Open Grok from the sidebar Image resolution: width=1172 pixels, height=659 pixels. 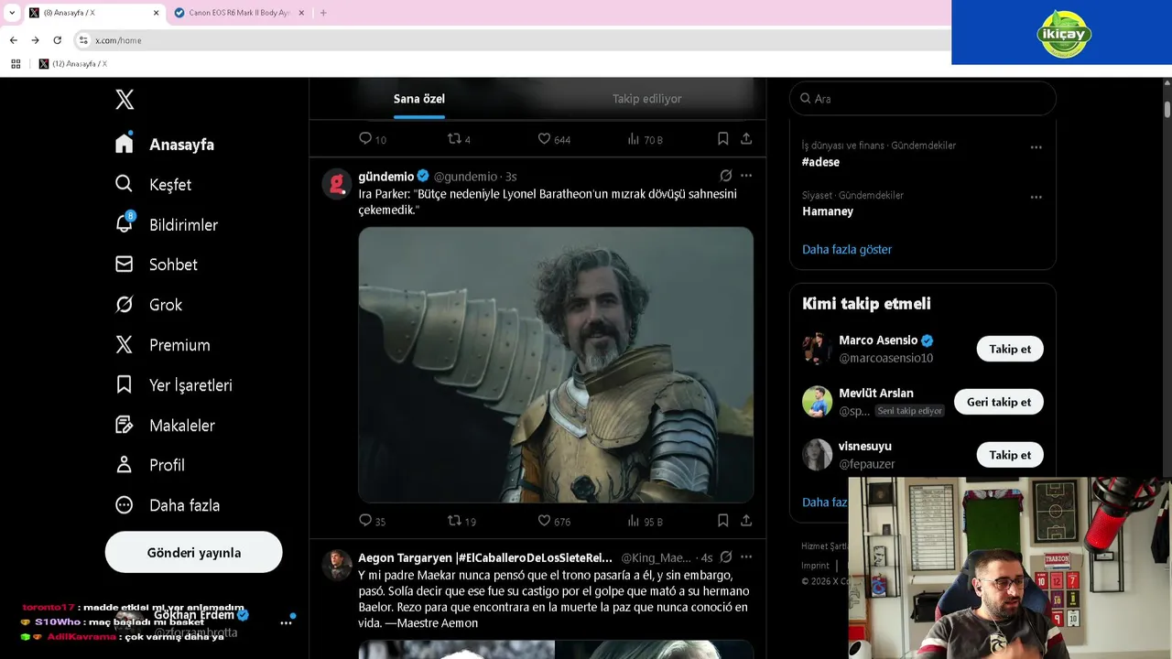click(x=149, y=305)
